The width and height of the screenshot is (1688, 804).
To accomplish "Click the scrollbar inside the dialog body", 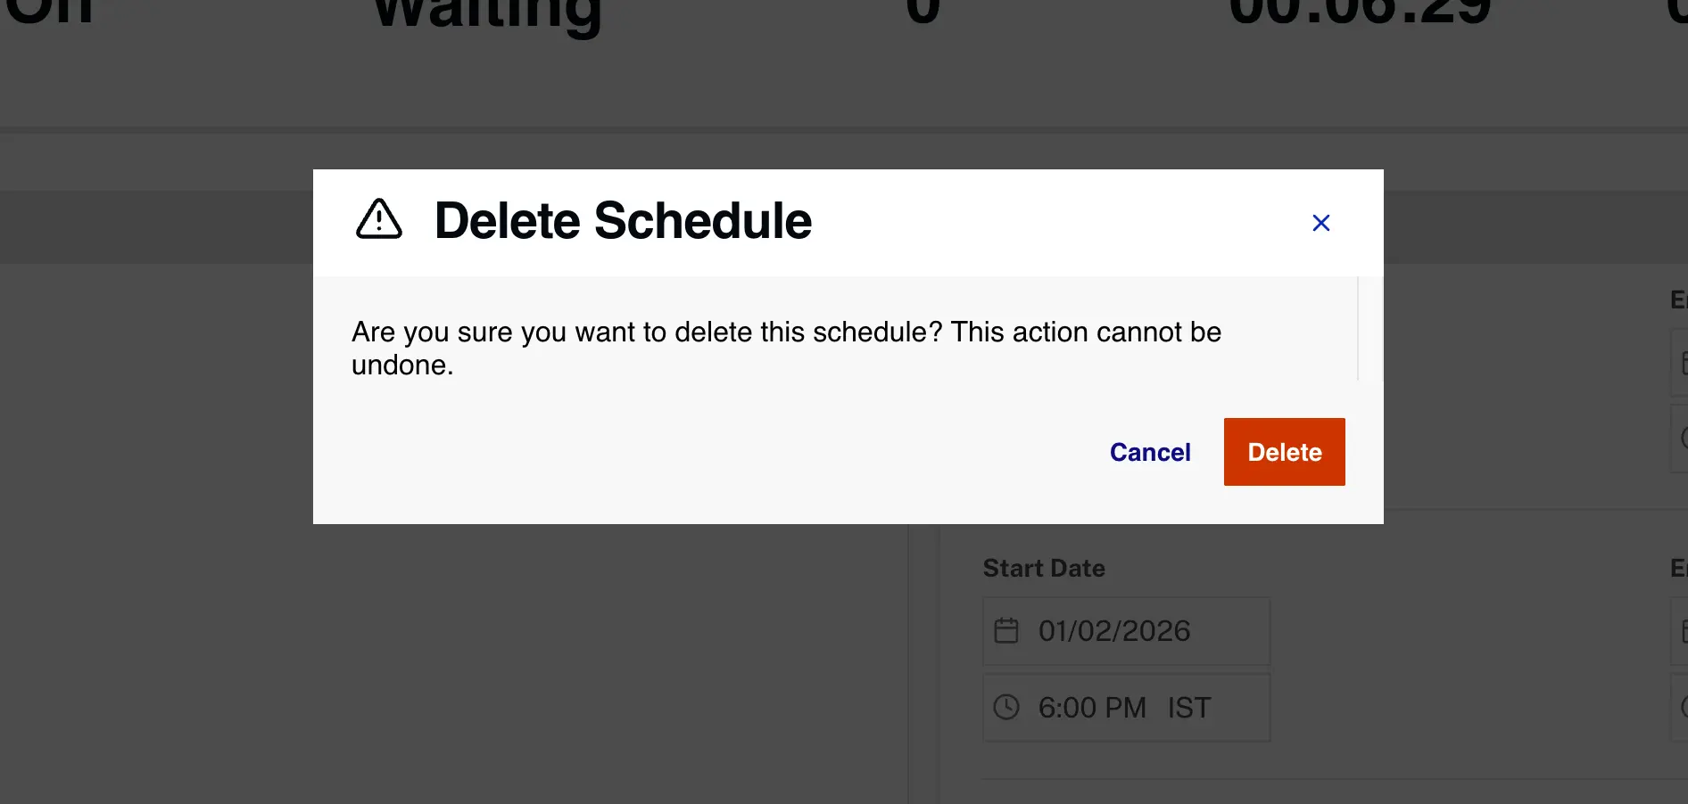I will point(1357,328).
